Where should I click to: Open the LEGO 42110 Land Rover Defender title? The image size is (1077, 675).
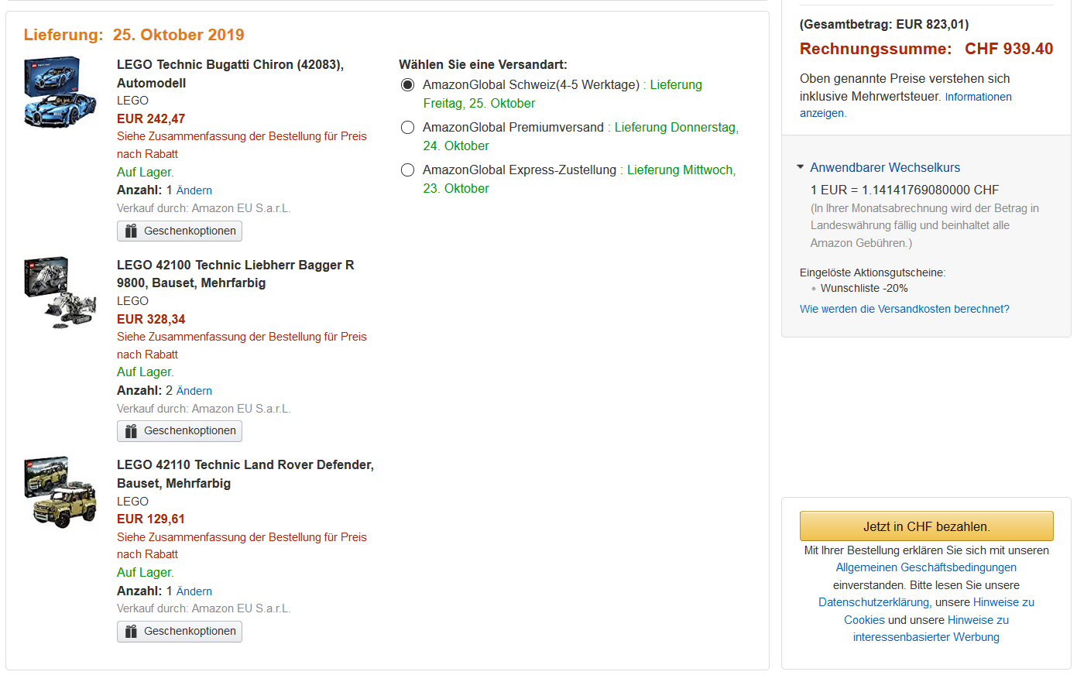245,465
